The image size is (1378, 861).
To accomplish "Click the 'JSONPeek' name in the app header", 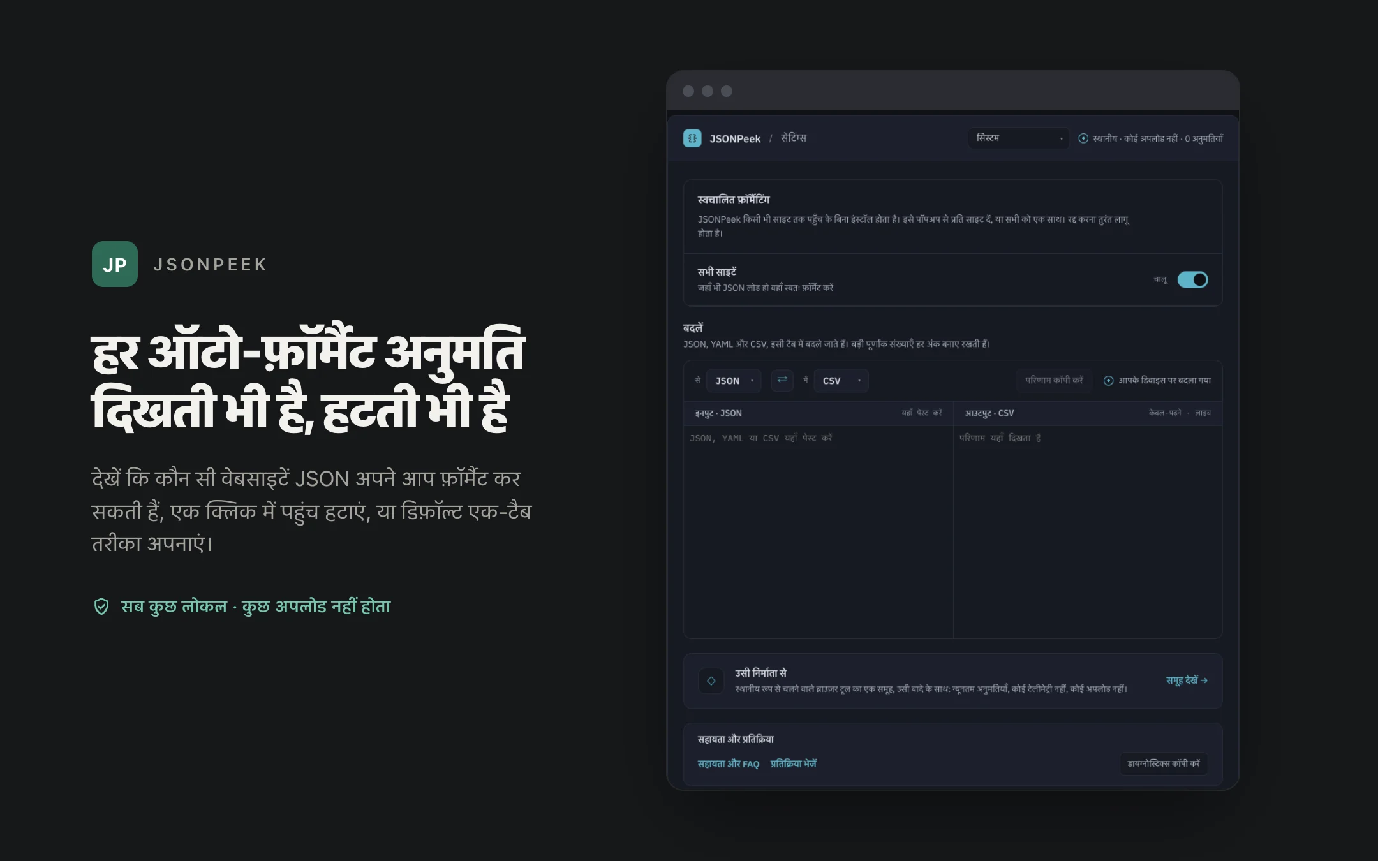I will (735, 139).
